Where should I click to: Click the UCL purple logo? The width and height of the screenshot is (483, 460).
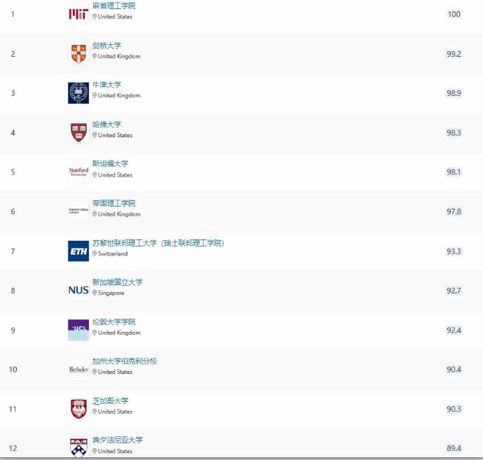point(78,330)
